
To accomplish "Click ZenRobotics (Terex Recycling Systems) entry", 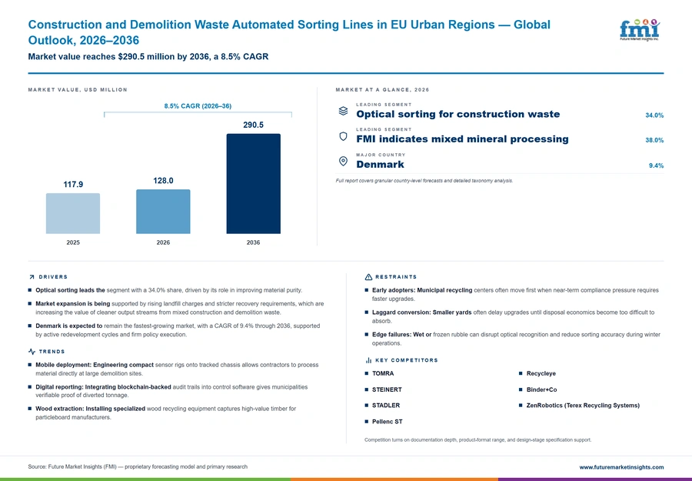I will pyautogui.click(x=583, y=406).
